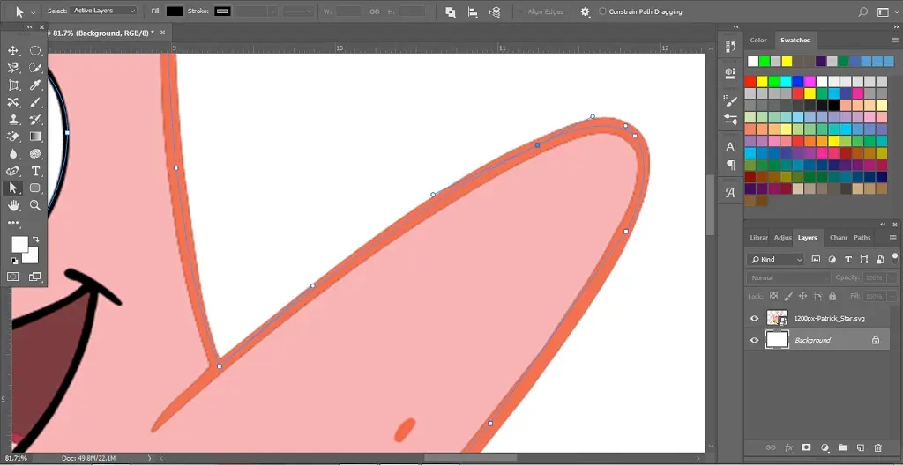The width and height of the screenshot is (903, 465).
Task: Create a new layer group folder
Action: tap(842, 447)
